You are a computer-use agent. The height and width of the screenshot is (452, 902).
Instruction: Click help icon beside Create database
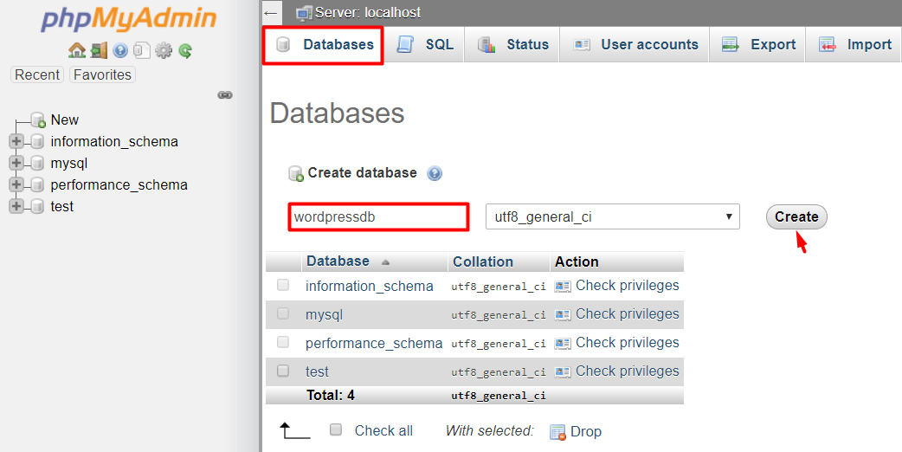435,173
